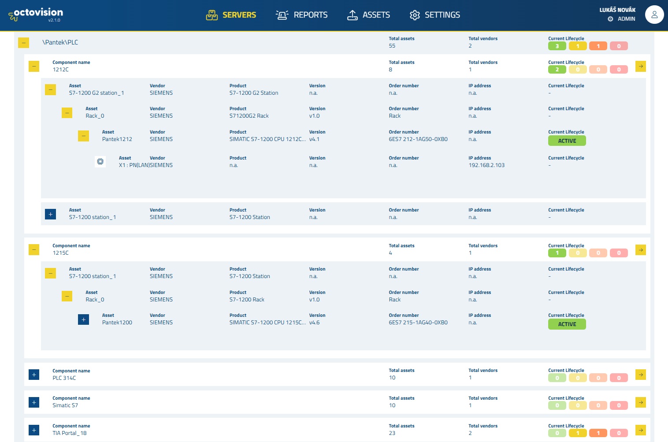The width and height of the screenshot is (668, 442).
Task: Open the SETTINGS tab
Action: tap(434, 15)
